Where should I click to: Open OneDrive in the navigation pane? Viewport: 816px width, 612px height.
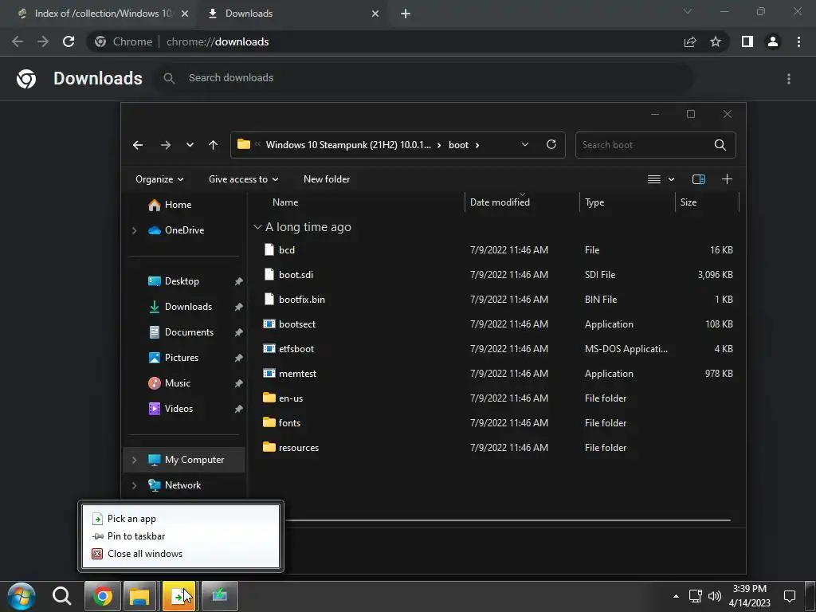[184, 230]
